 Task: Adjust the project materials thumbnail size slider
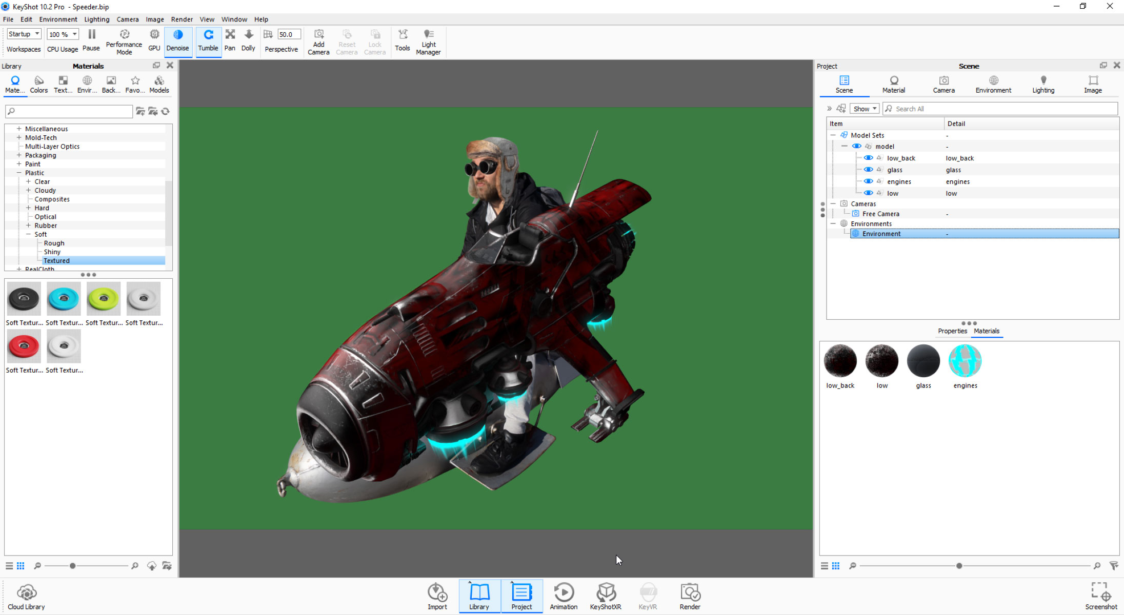pos(959,566)
